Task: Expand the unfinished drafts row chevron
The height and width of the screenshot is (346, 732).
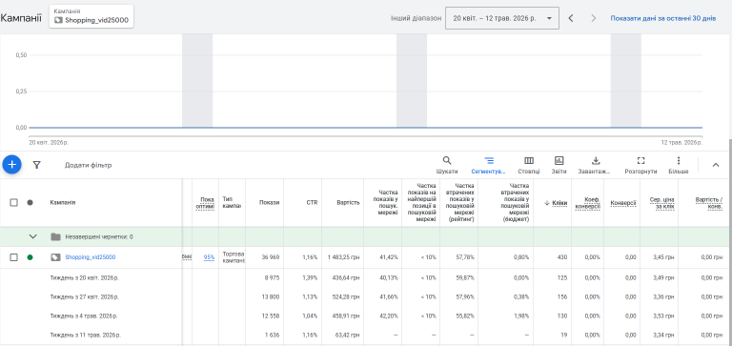Action: pyautogui.click(x=32, y=236)
